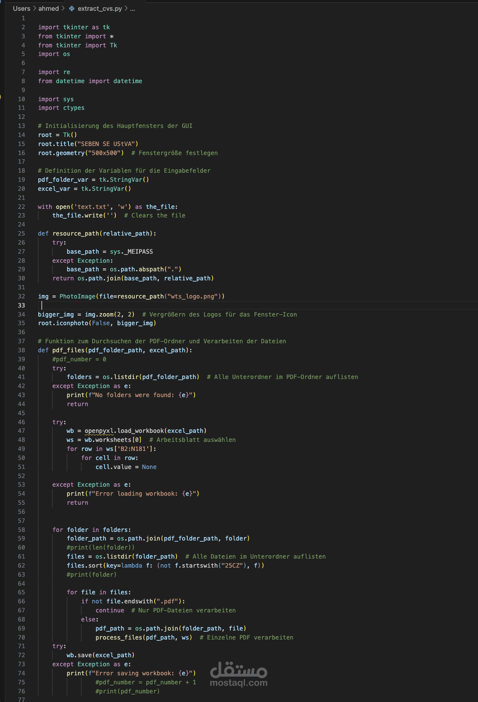Select 'extract_cvs.py' in the breadcrumb
This screenshot has width=478, height=702.
pos(100,9)
